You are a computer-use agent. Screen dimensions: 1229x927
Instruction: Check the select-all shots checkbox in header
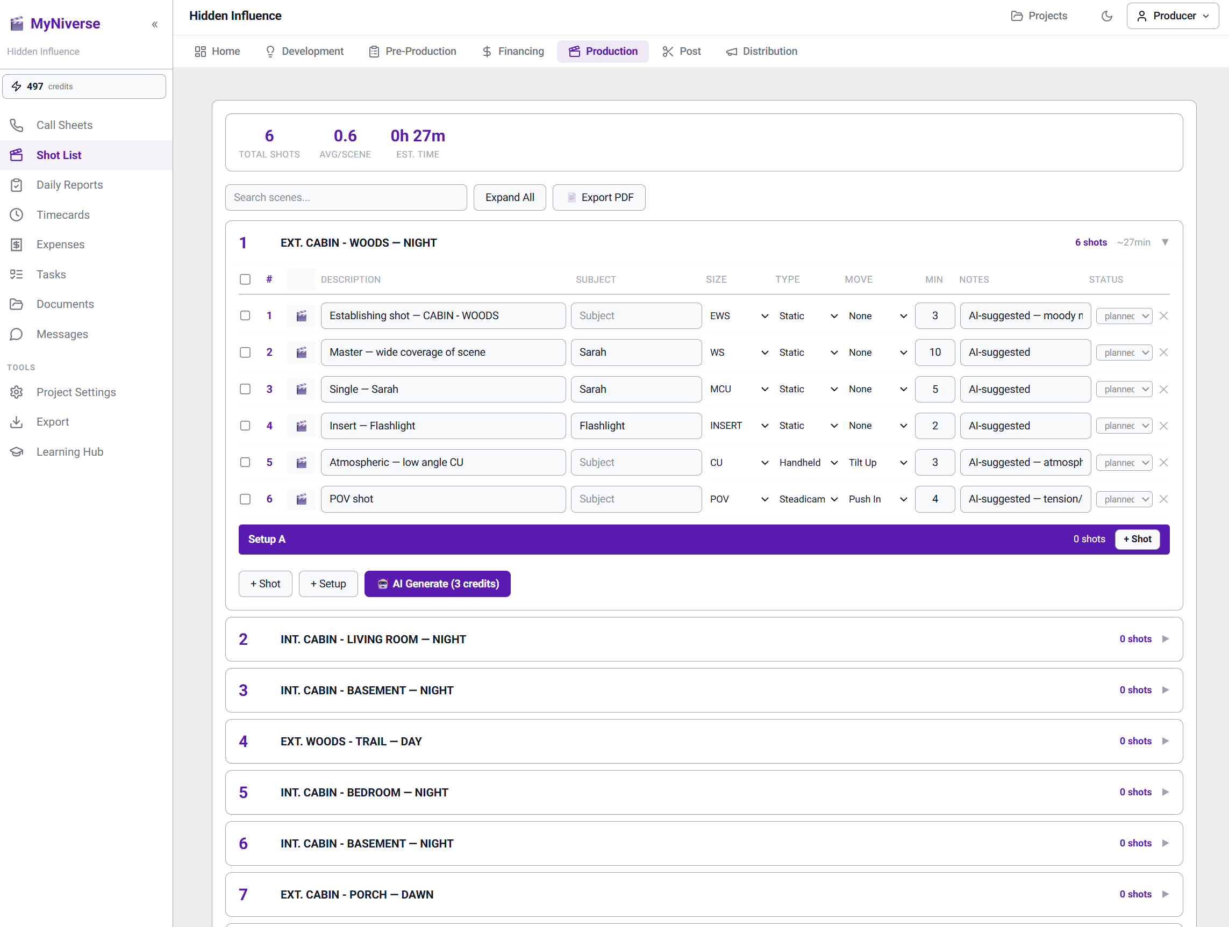click(245, 279)
